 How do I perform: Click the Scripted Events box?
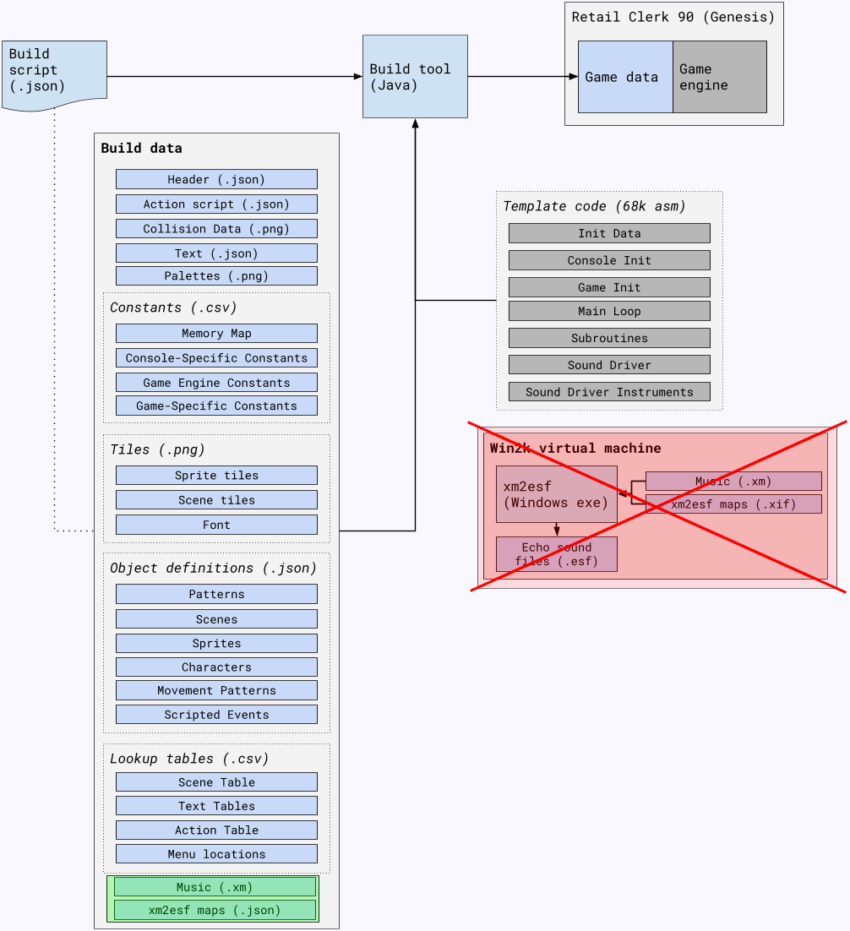pos(216,715)
